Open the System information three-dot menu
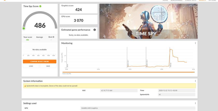Image resolution: width=218 pixels, height=111 pixels. click(x=195, y=81)
